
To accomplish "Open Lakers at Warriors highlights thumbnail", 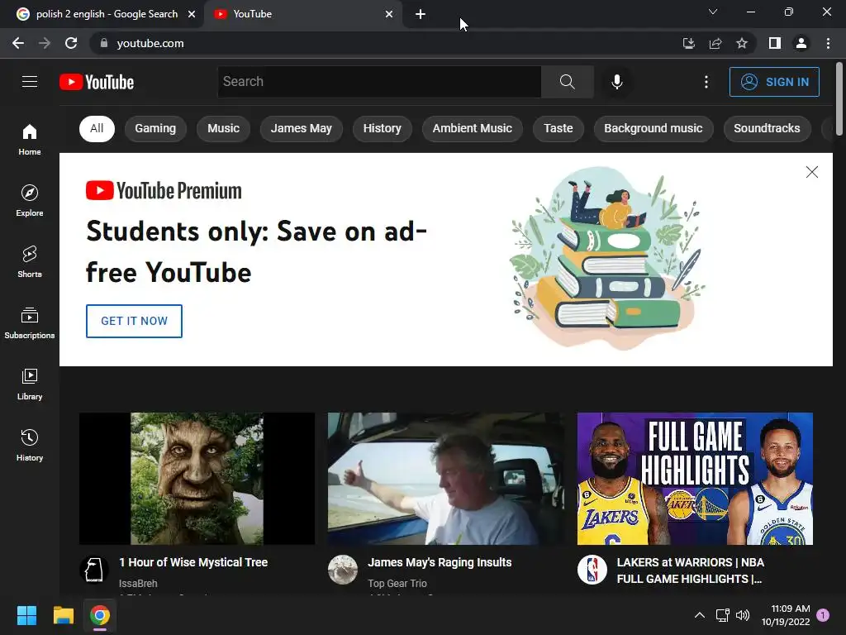I will [x=695, y=479].
